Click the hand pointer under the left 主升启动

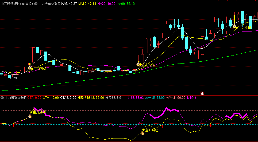tap(30, 116)
